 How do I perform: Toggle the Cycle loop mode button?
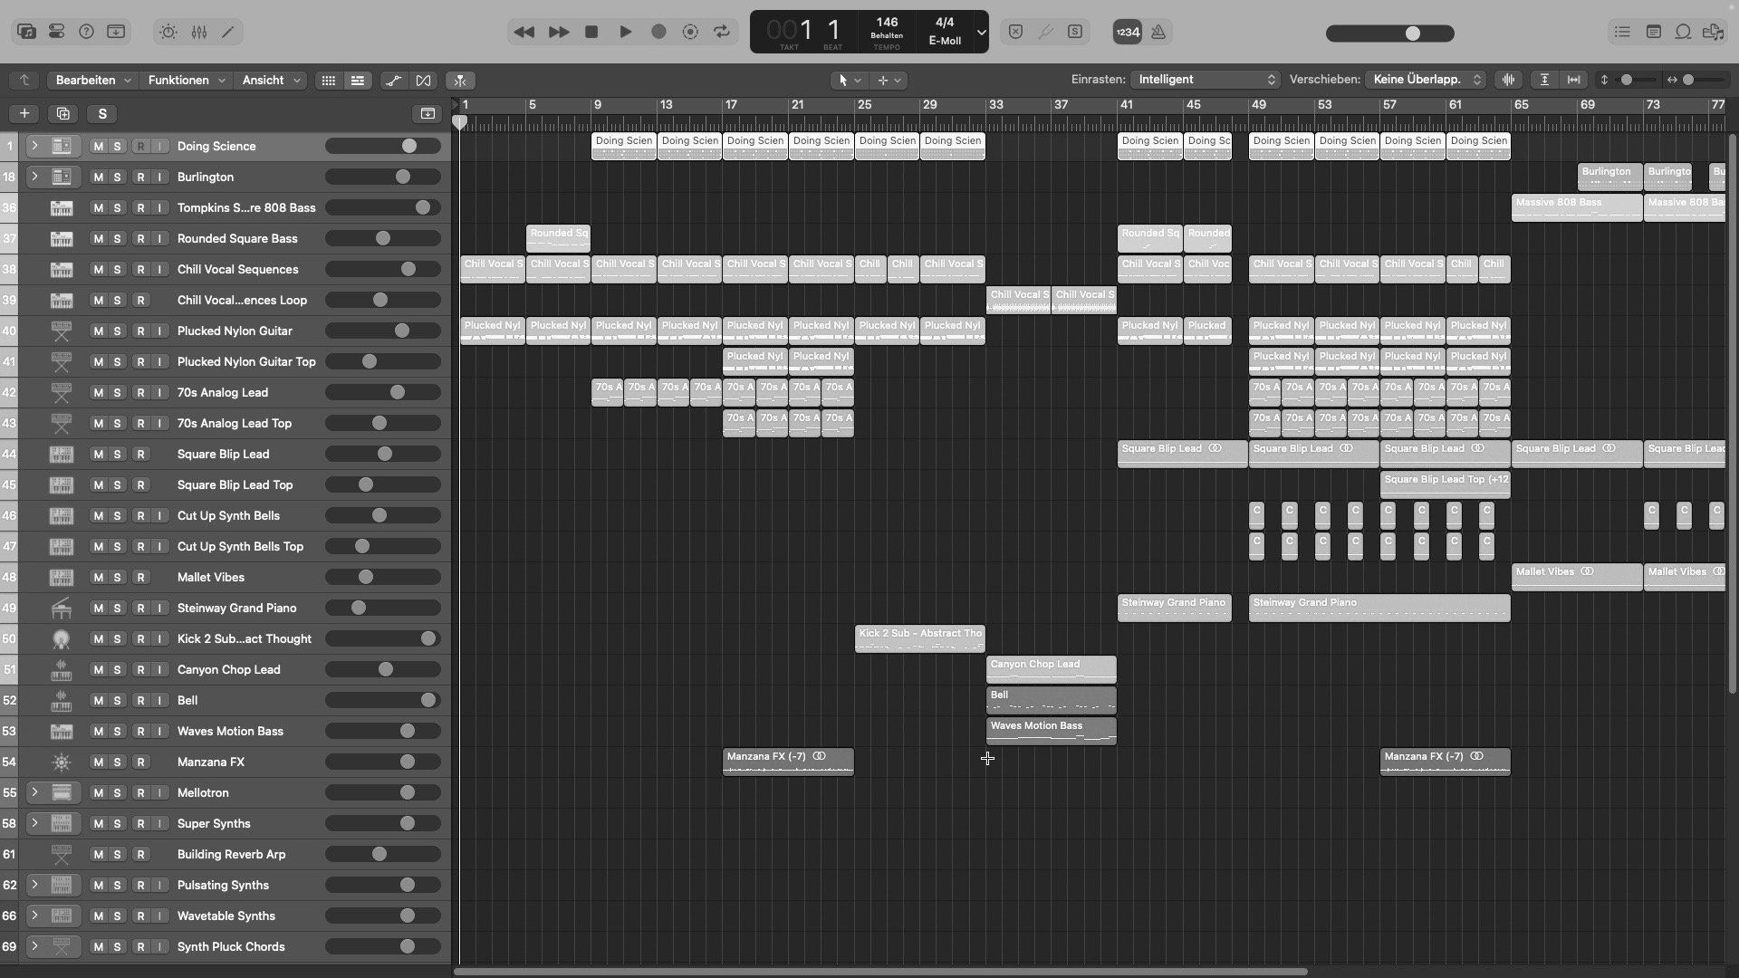(722, 32)
